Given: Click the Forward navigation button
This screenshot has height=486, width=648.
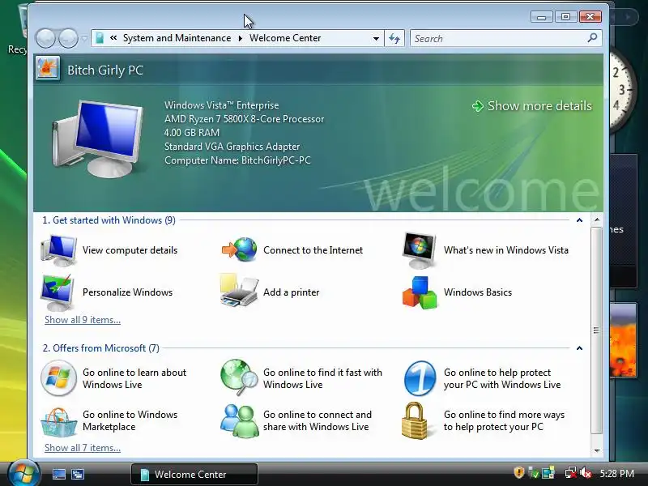Looking at the screenshot, I should point(68,38).
